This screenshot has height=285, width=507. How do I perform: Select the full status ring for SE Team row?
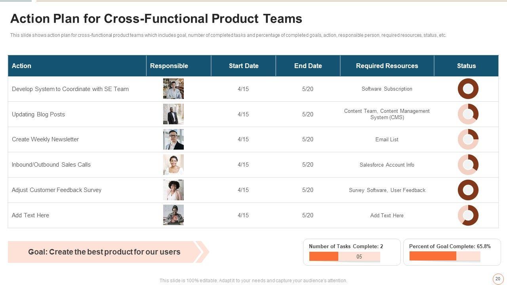[468, 89]
